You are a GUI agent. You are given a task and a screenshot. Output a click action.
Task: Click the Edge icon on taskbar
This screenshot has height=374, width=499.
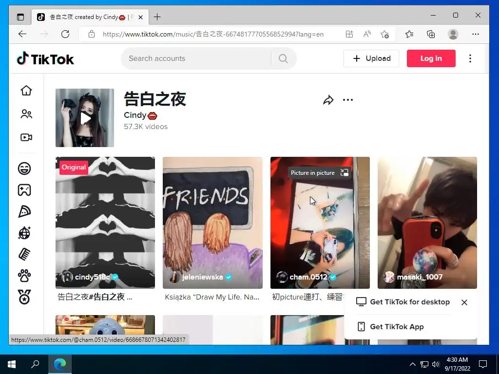click(x=60, y=364)
